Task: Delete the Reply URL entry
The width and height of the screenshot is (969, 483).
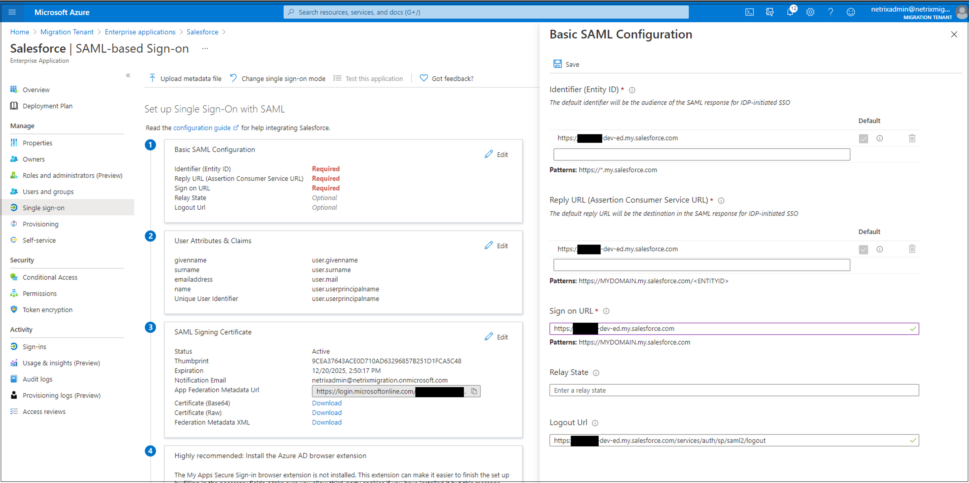Action: pyautogui.click(x=912, y=249)
